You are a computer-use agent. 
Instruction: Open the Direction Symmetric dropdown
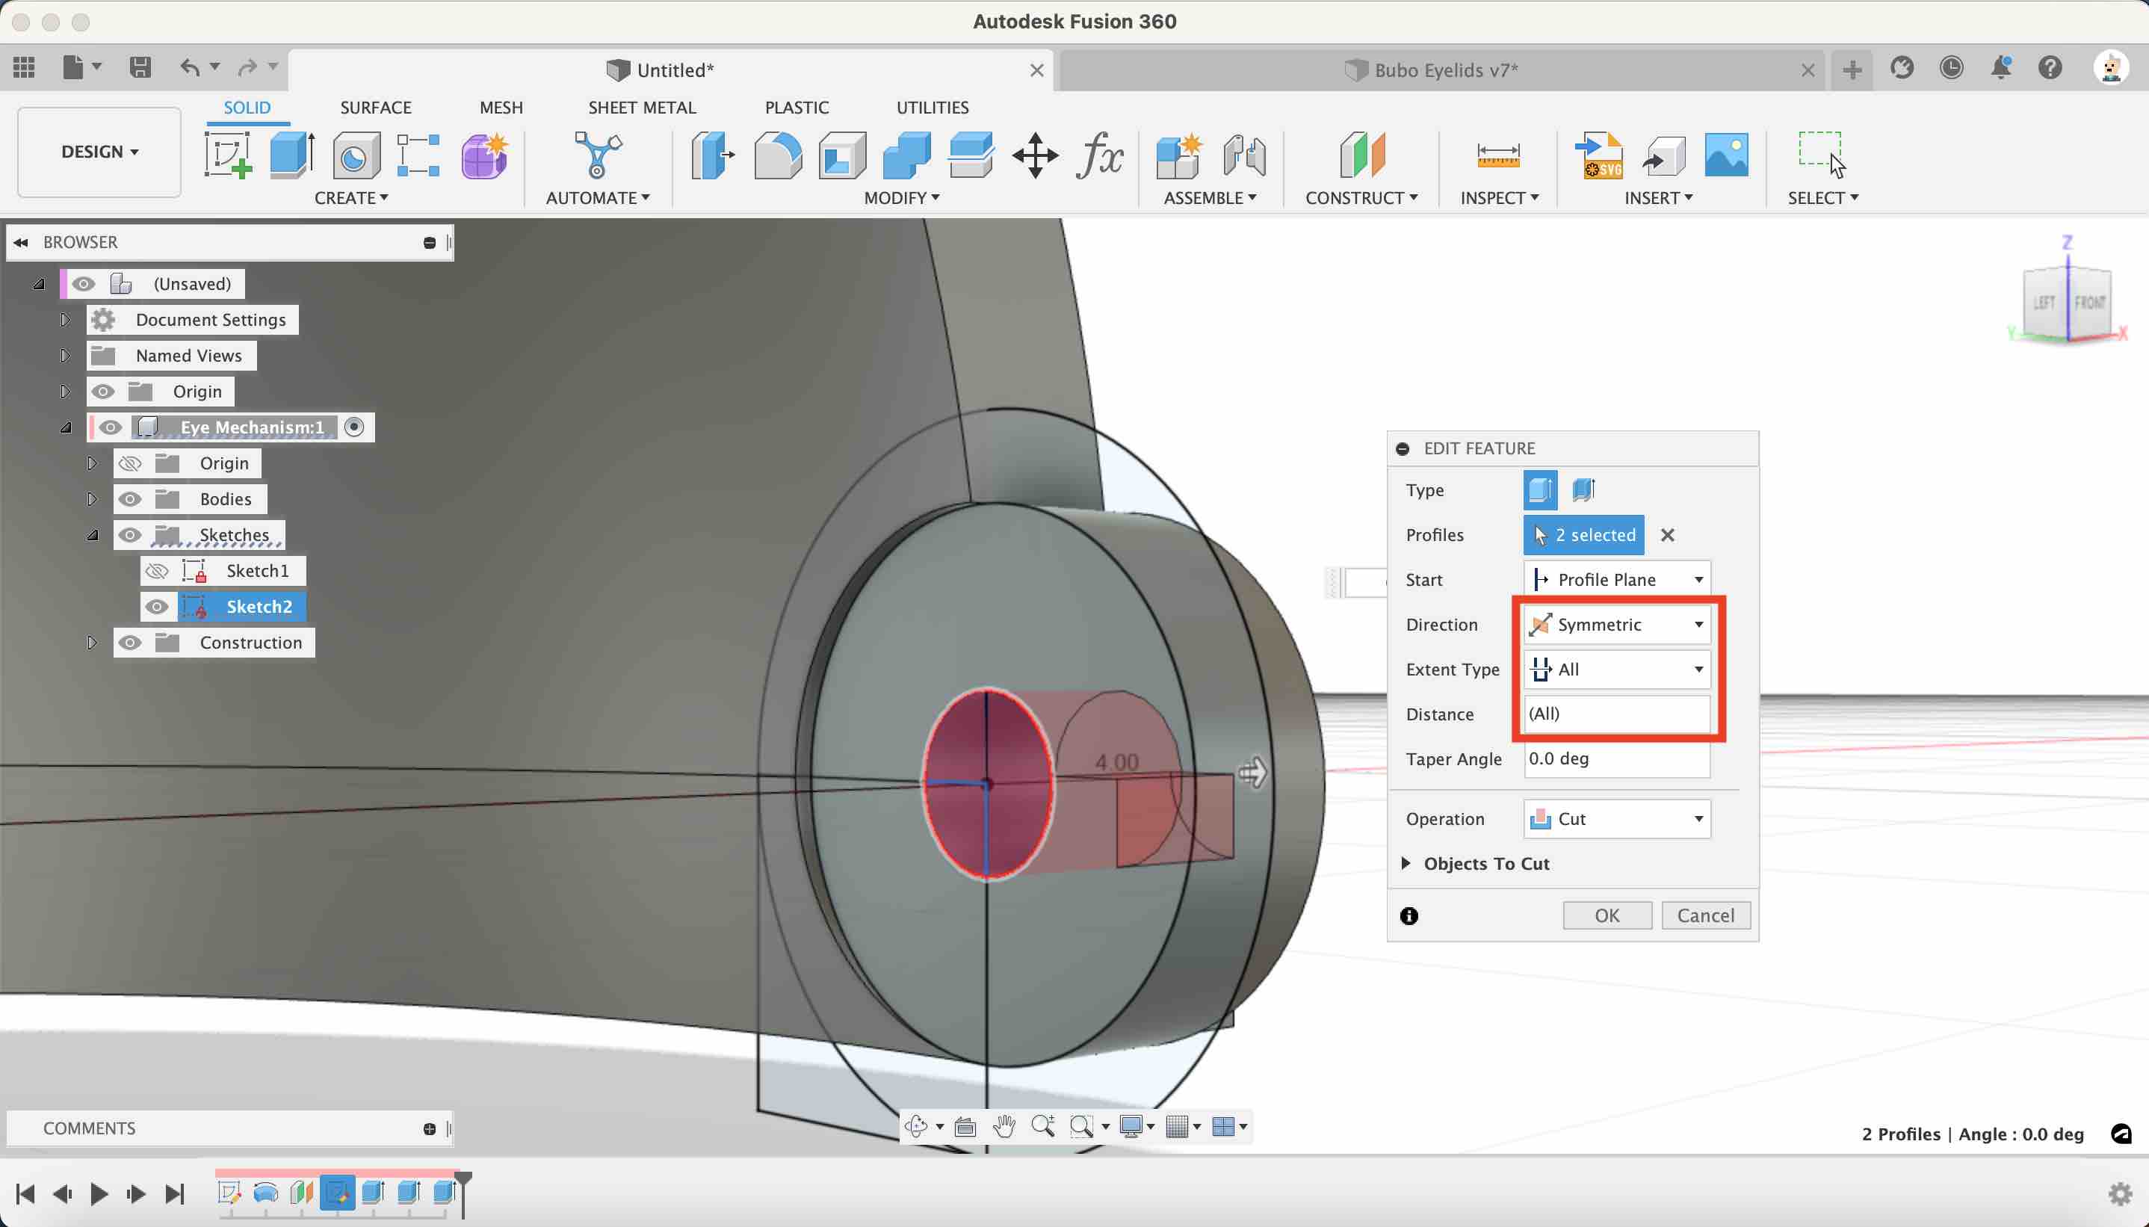1616,625
